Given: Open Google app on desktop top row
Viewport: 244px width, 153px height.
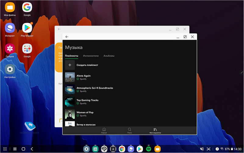Looking at the screenshot, I should coord(27,9).
